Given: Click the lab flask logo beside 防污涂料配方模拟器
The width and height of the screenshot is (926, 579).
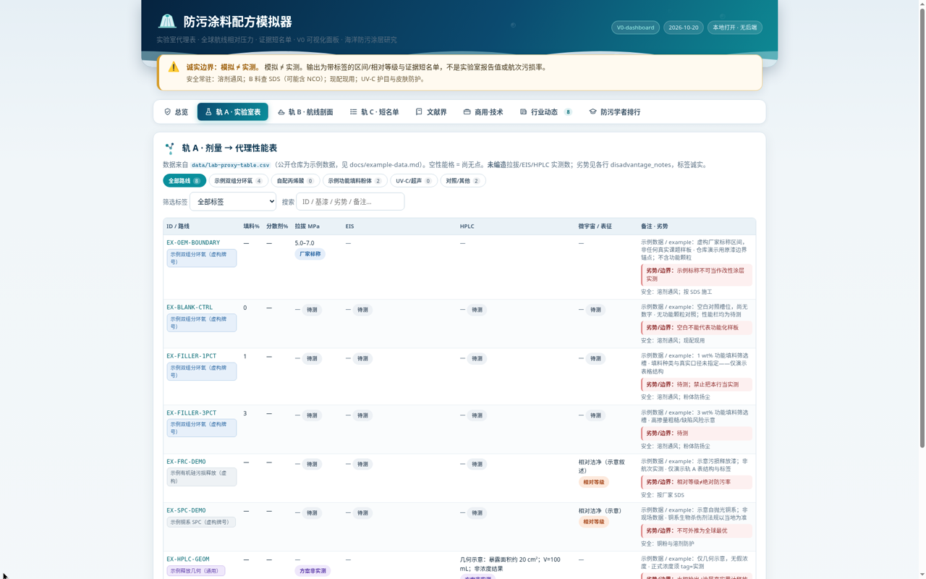Looking at the screenshot, I should 167,21.
